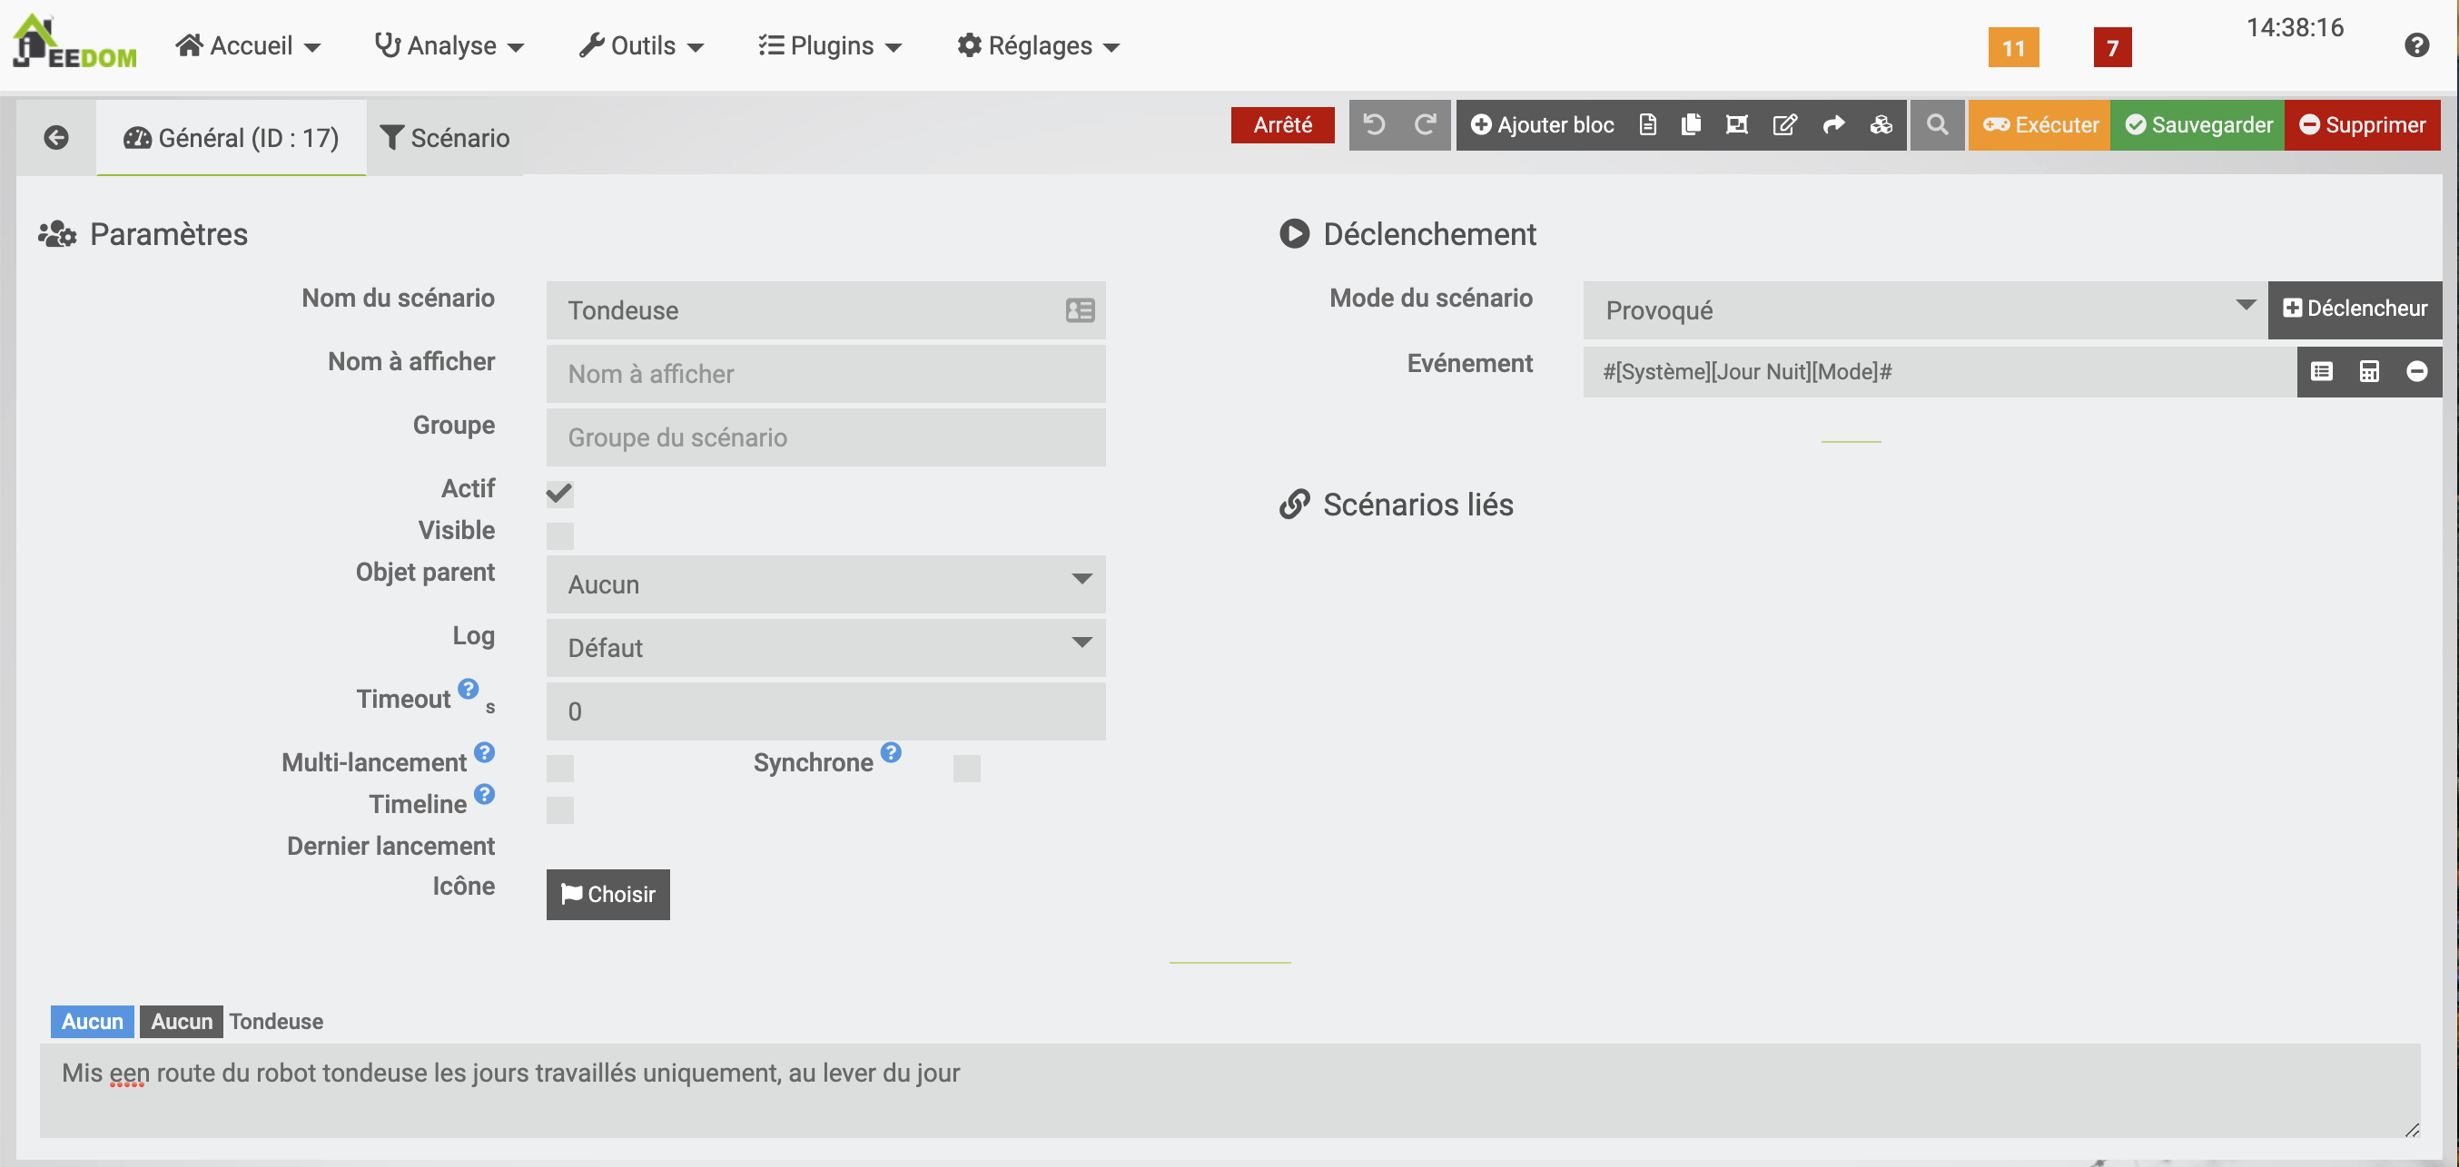The width and height of the screenshot is (2459, 1167).
Task: Open the command list icon for Evénement
Action: click(x=2322, y=371)
